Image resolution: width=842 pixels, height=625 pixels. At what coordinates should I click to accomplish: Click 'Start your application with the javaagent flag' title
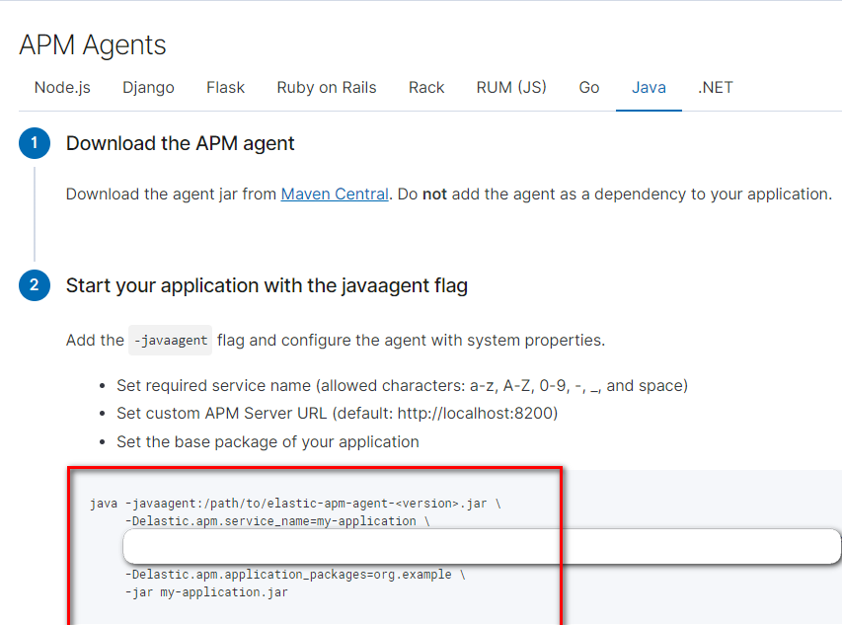(x=267, y=285)
